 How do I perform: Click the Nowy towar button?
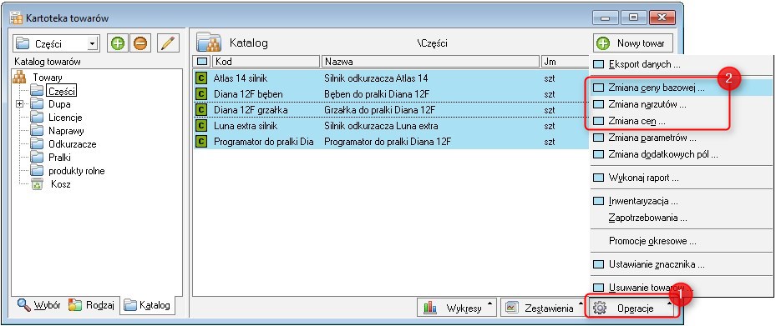coord(632,43)
